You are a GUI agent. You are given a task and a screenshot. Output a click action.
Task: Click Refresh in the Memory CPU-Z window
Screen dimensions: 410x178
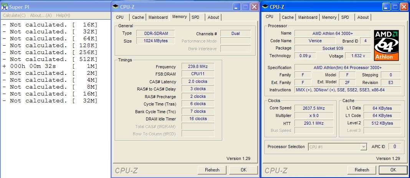pyautogui.click(x=212, y=170)
